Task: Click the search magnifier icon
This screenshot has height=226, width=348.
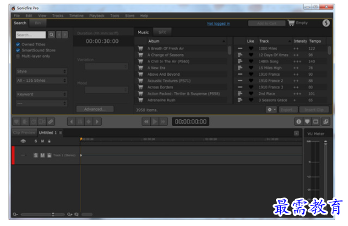Action: point(51,35)
